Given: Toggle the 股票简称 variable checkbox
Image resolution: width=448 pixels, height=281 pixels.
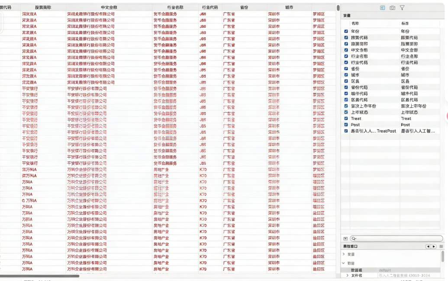Looking at the screenshot, I should pos(346,44).
